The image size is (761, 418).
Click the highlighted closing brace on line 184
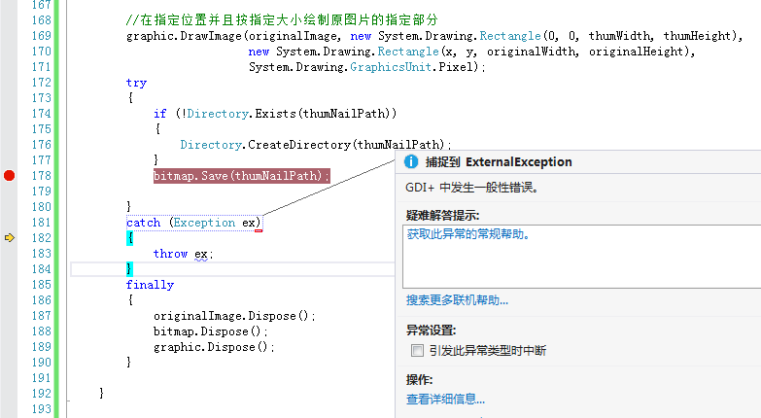pos(129,269)
